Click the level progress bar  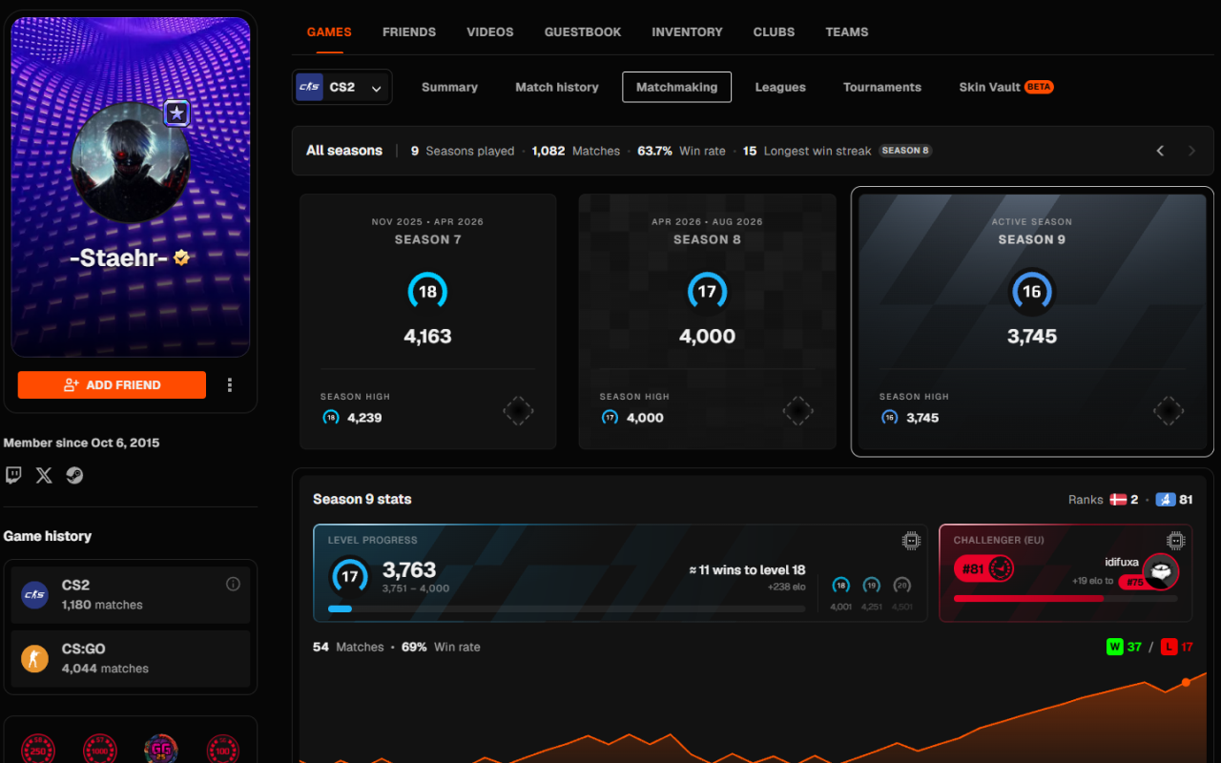pos(567,608)
